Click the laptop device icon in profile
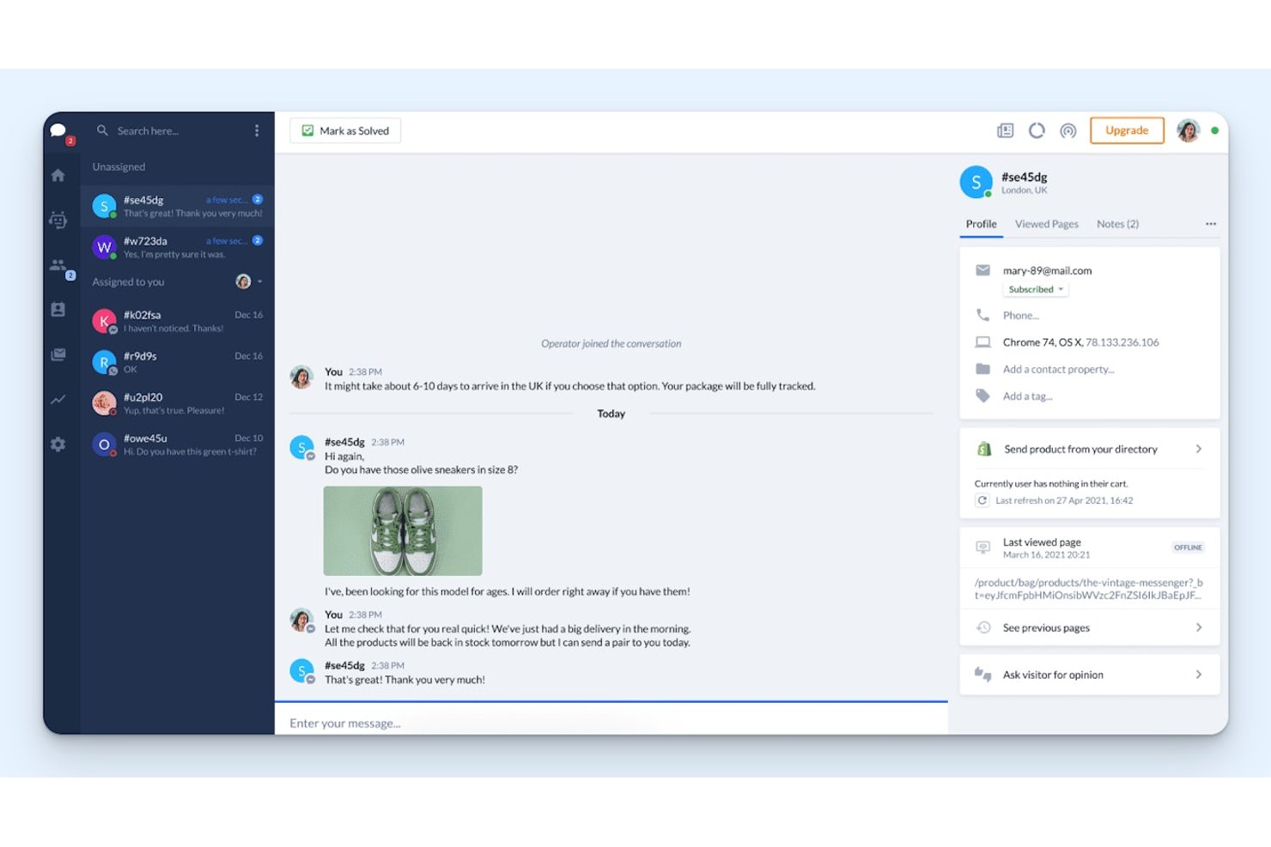The image size is (1271, 847). (982, 342)
